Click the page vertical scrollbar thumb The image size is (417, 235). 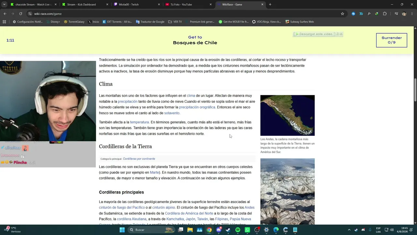coord(415,90)
